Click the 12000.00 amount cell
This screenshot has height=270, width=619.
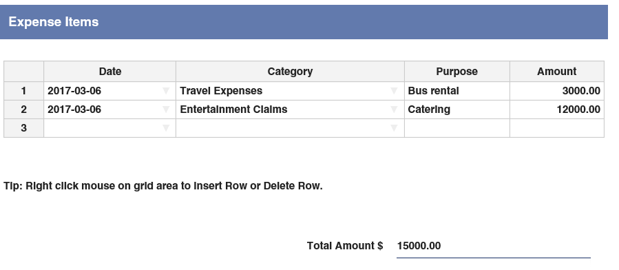pyautogui.click(x=557, y=110)
